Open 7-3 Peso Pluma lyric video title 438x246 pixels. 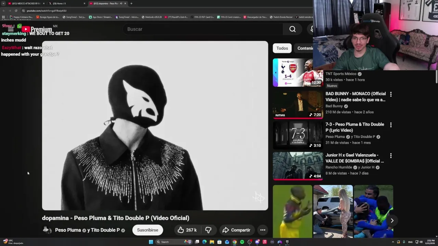(x=355, y=127)
